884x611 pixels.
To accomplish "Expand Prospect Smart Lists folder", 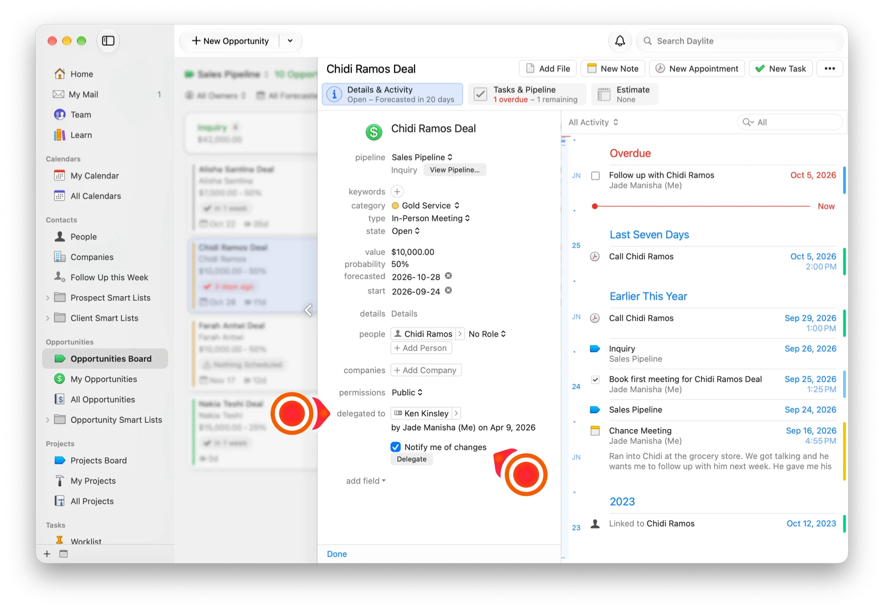I will [47, 298].
